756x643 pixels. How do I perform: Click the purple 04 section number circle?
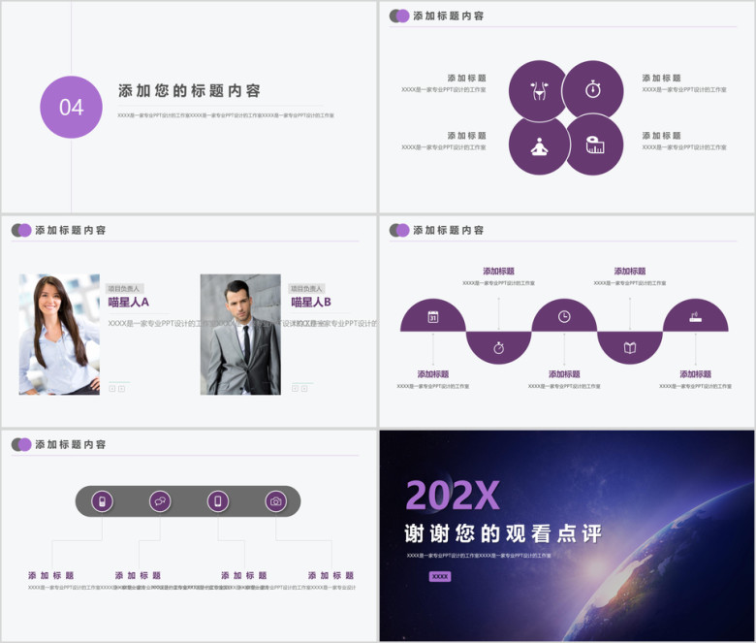71,107
